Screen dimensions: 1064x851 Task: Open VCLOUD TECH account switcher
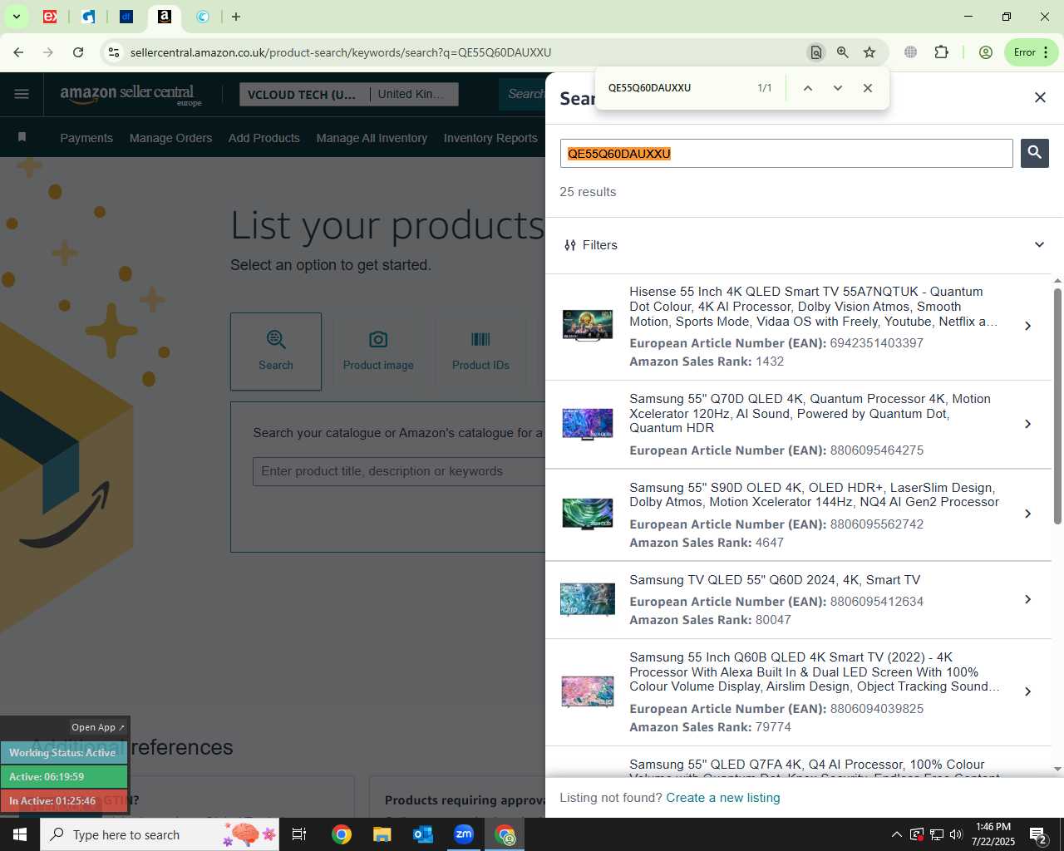[304, 95]
